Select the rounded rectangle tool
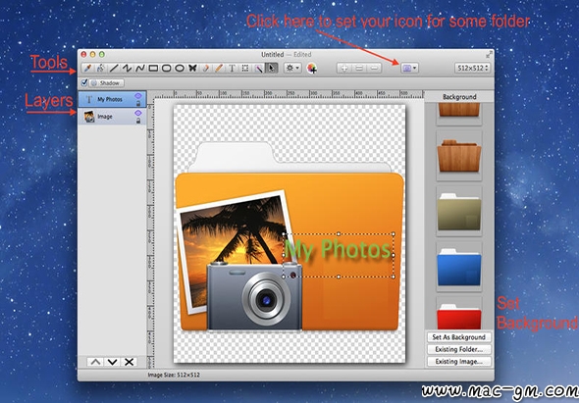 (166, 69)
